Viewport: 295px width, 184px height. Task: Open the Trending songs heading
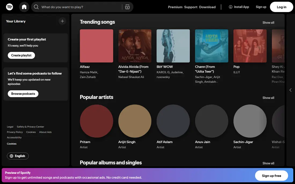tap(97, 22)
